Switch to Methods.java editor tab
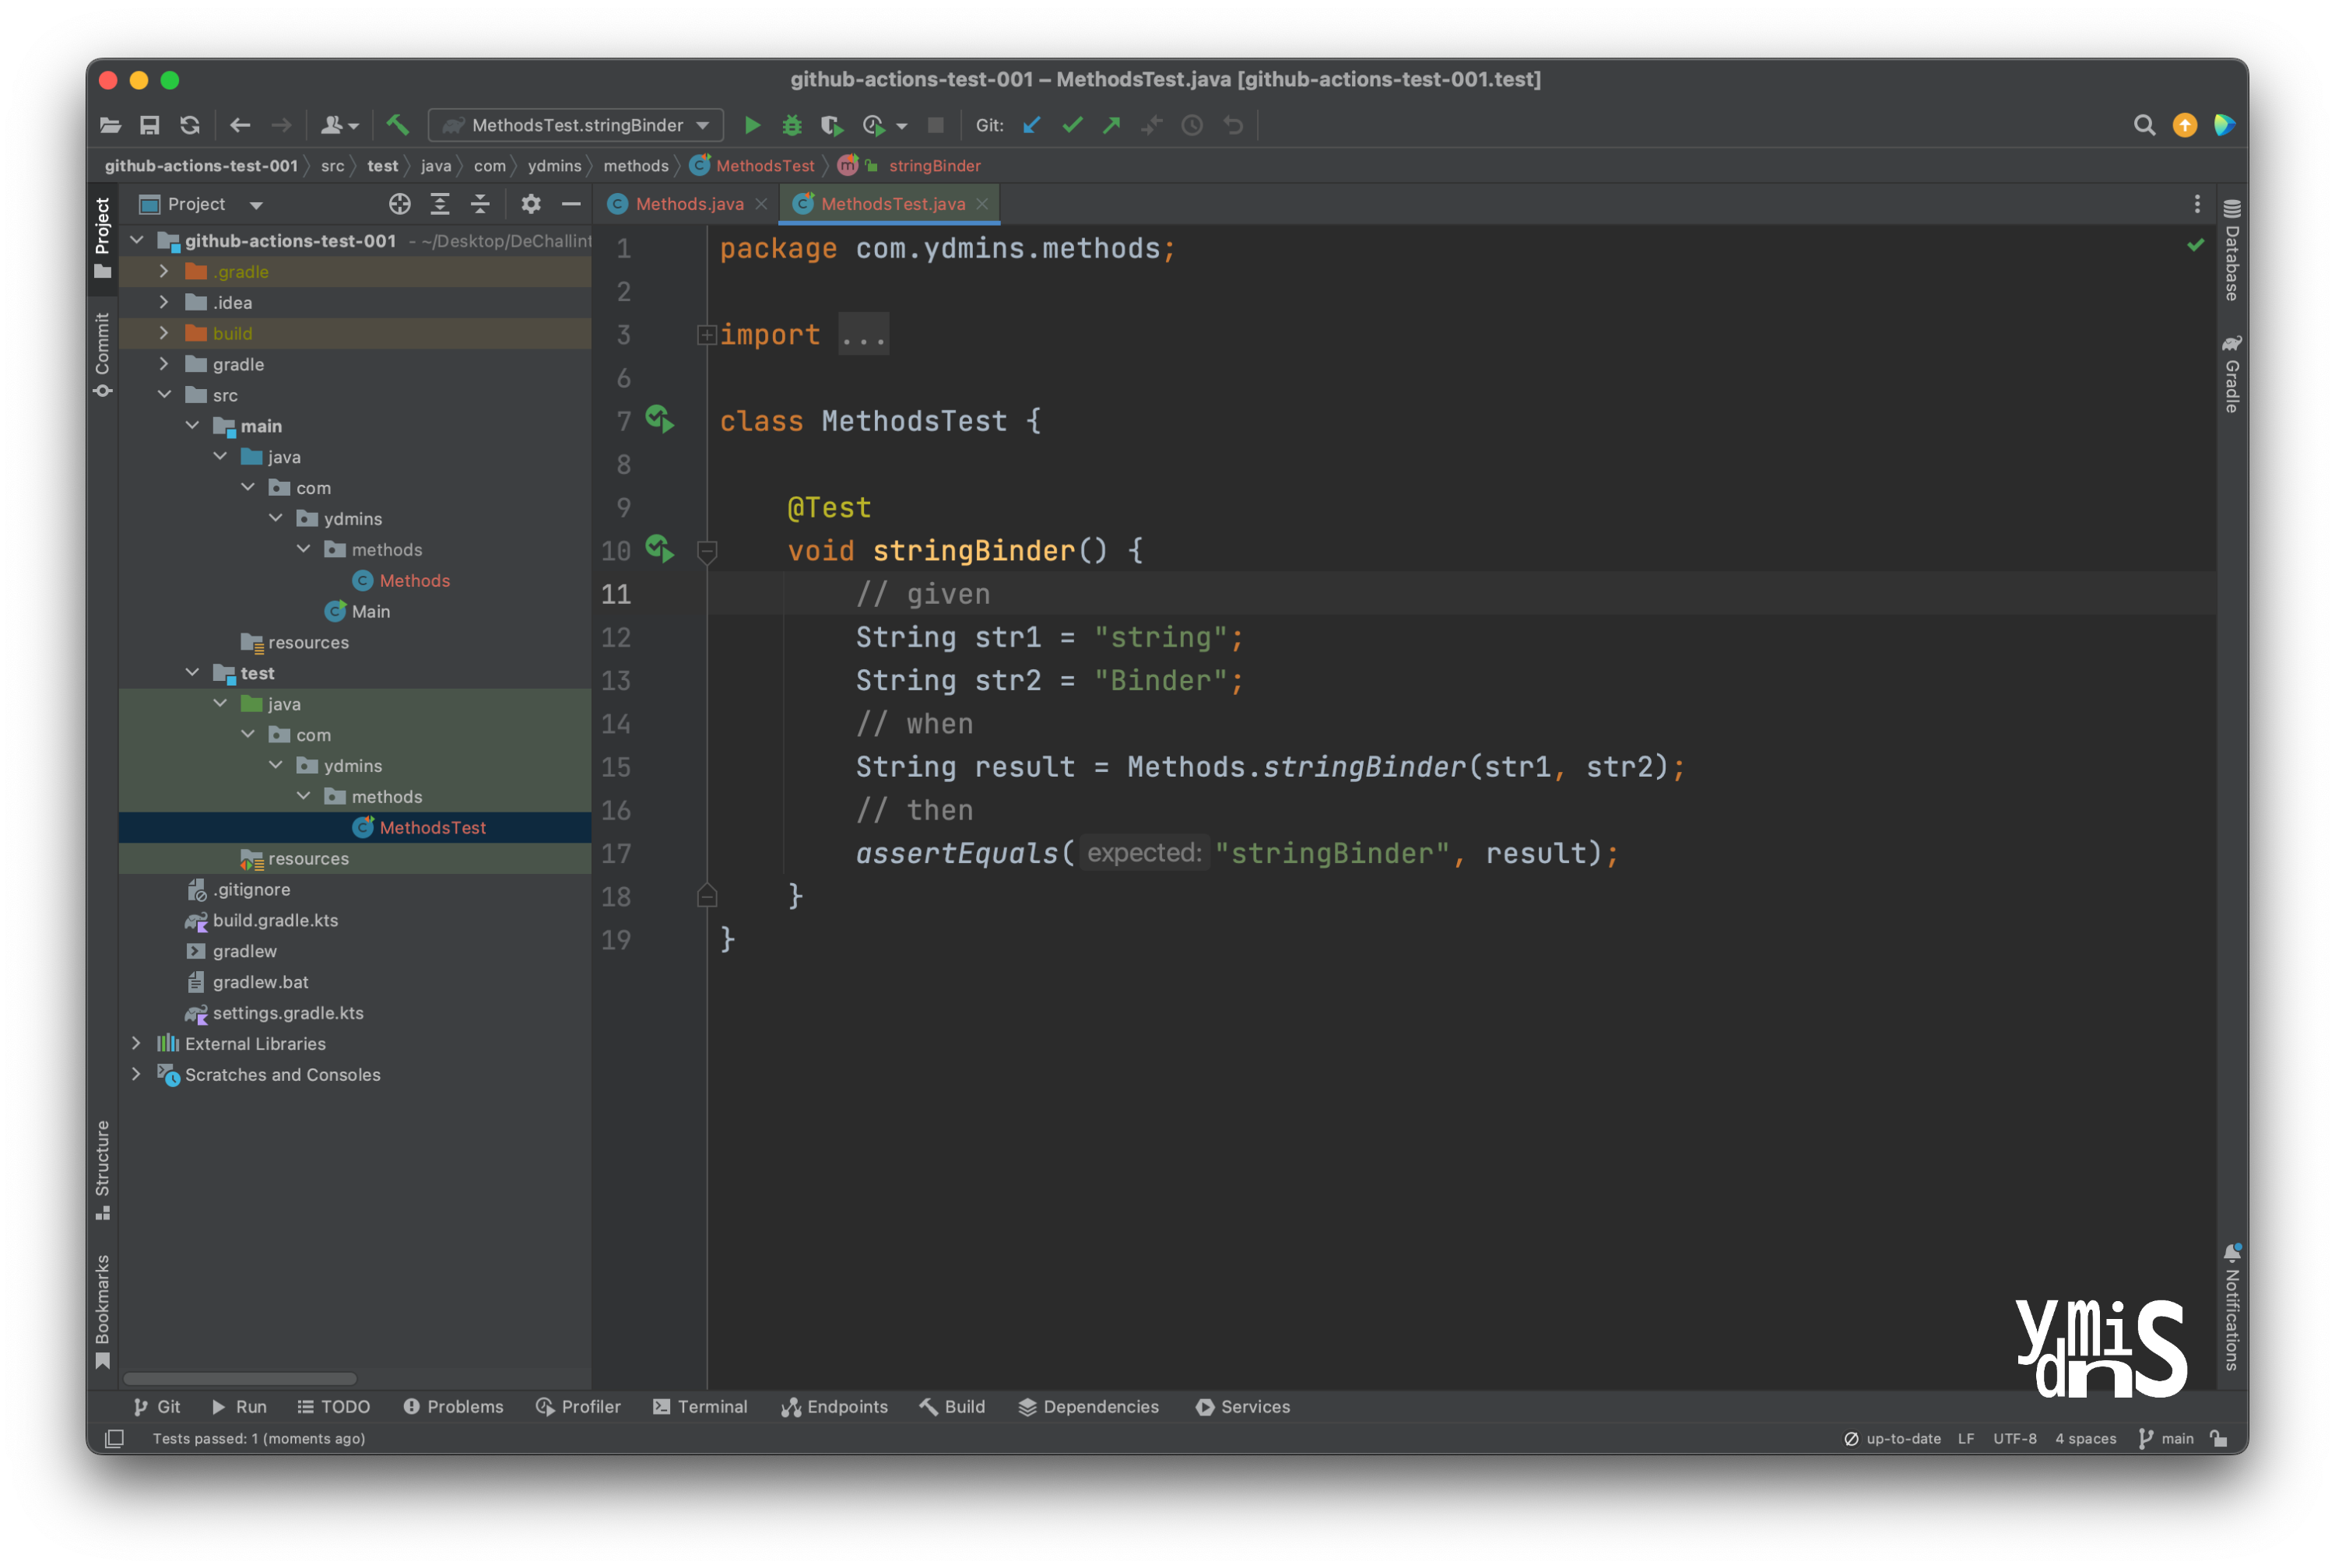This screenshot has width=2335, height=1568. click(689, 204)
